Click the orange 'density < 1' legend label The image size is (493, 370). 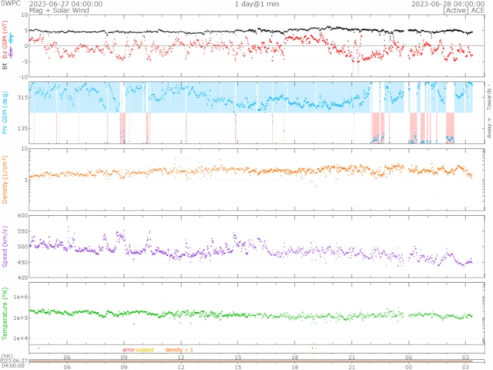tap(179, 350)
